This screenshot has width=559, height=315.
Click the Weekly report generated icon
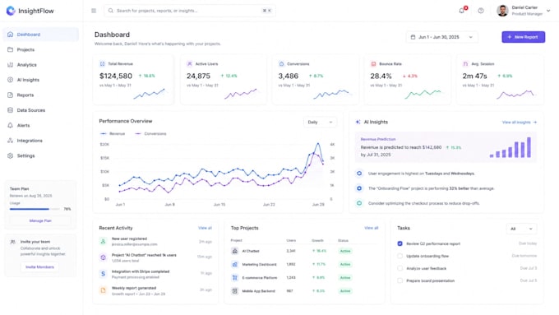coord(103,290)
